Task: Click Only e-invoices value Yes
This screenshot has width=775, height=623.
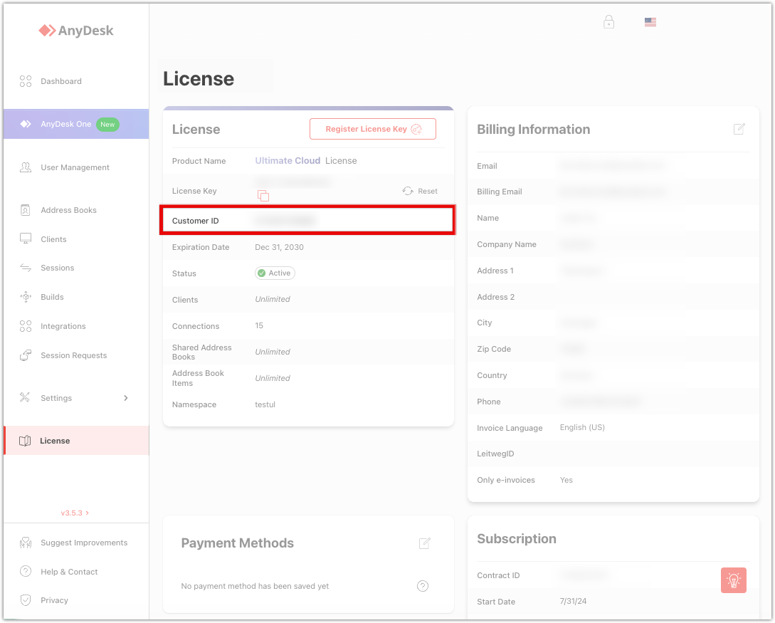Action: [566, 480]
